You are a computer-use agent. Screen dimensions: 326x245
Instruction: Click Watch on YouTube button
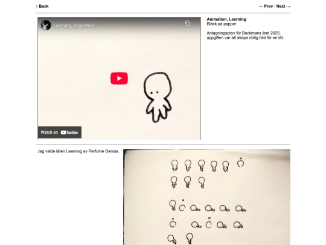pyautogui.click(x=59, y=132)
